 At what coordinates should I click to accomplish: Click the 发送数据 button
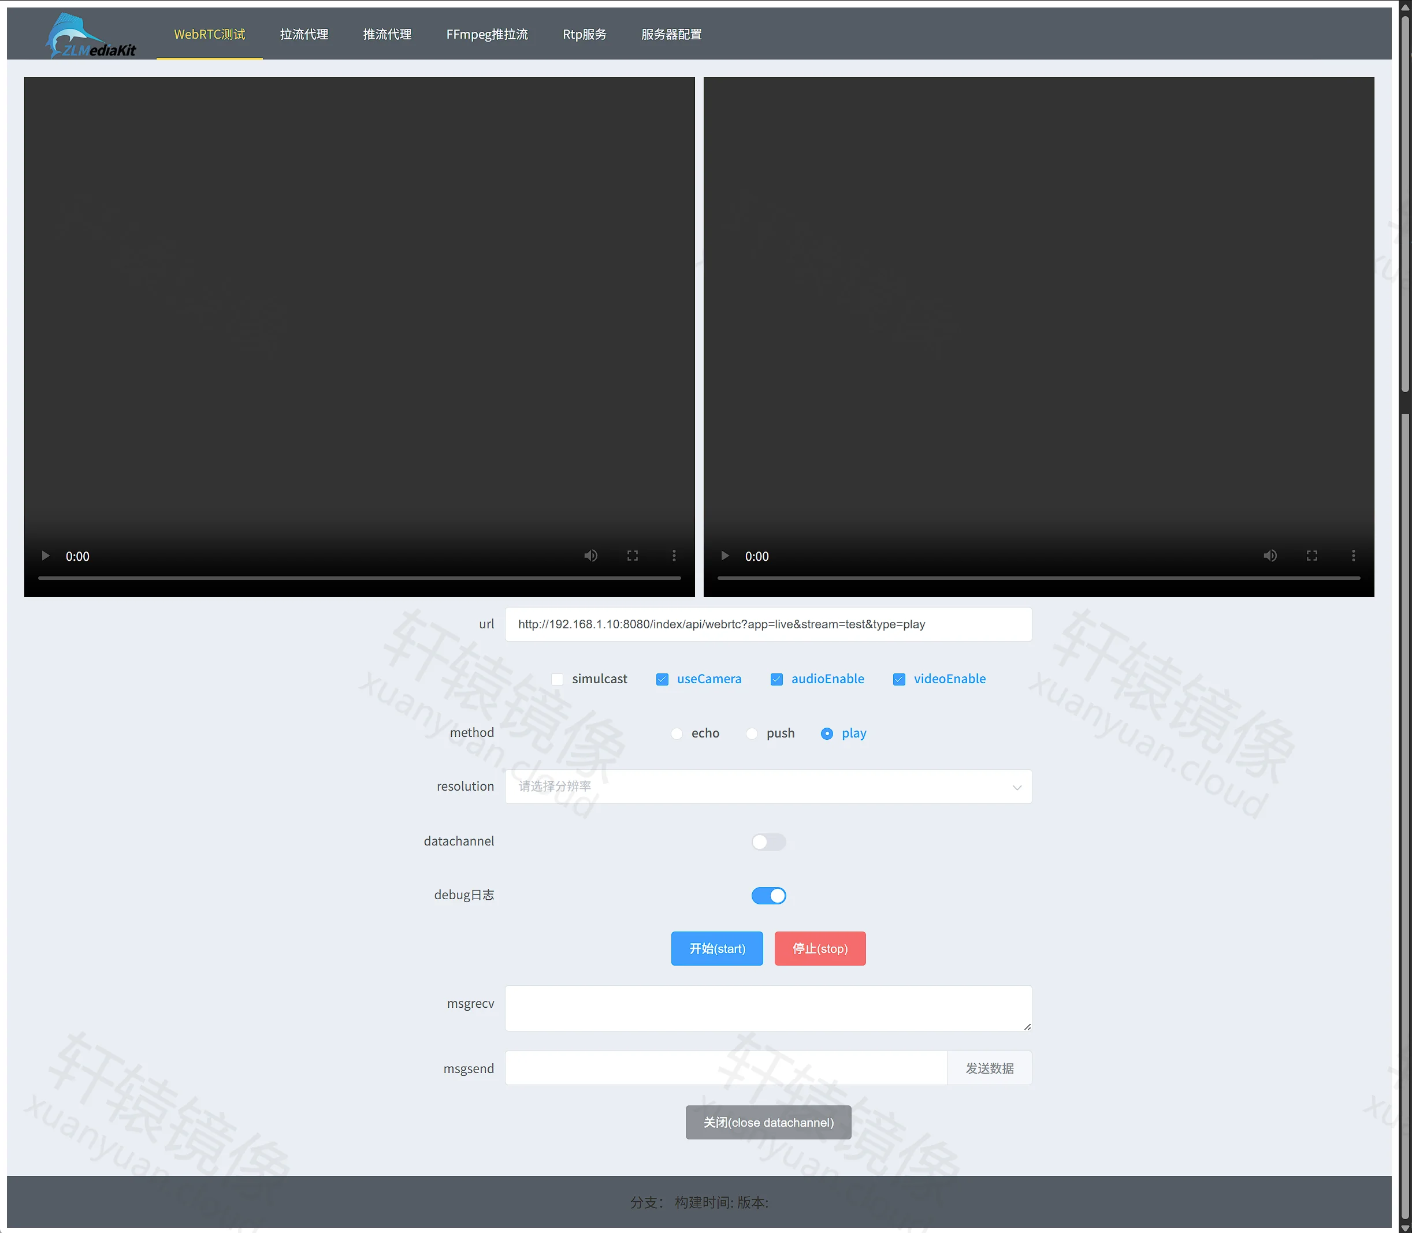(x=989, y=1069)
